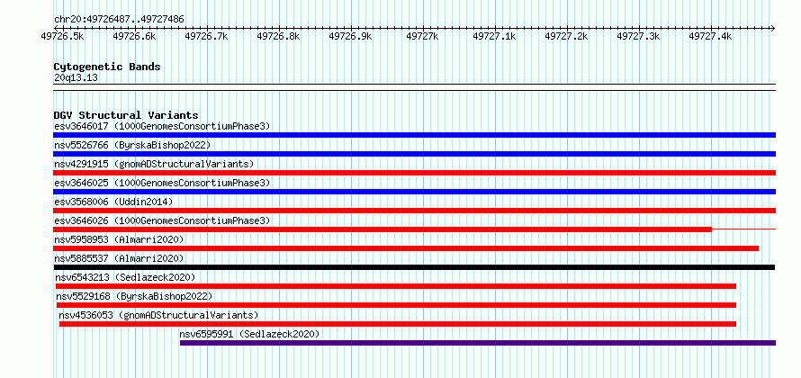Click the 49727k ruler tick label
This screenshot has height=378, width=801.
coord(422,36)
